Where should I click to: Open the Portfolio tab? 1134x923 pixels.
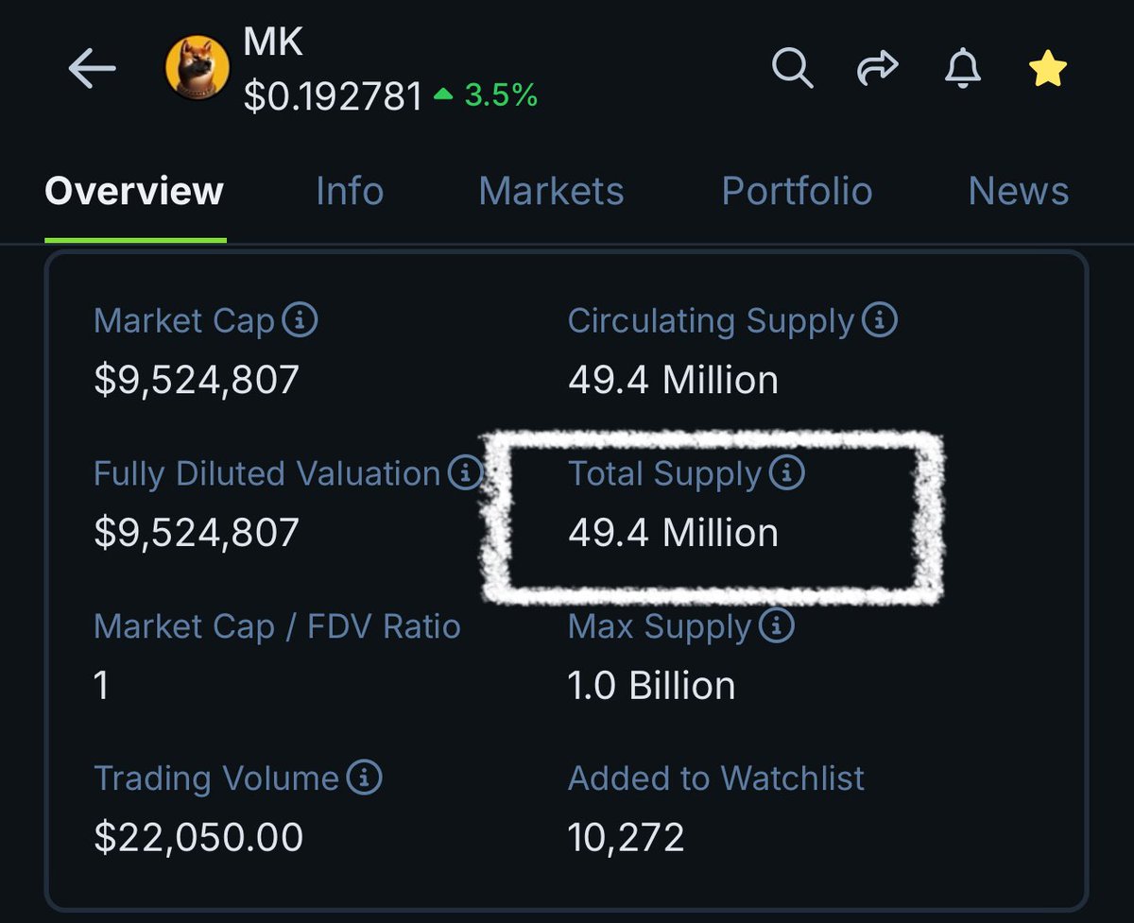point(797,191)
